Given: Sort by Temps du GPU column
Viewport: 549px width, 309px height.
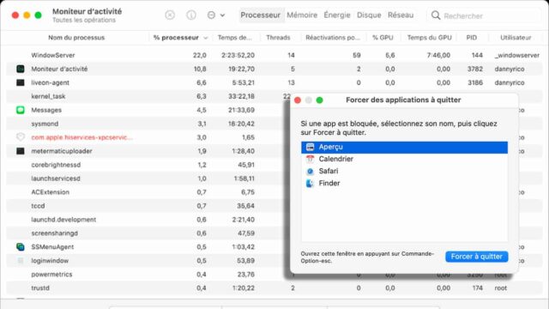Looking at the screenshot, I should pyautogui.click(x=429, y=38).
